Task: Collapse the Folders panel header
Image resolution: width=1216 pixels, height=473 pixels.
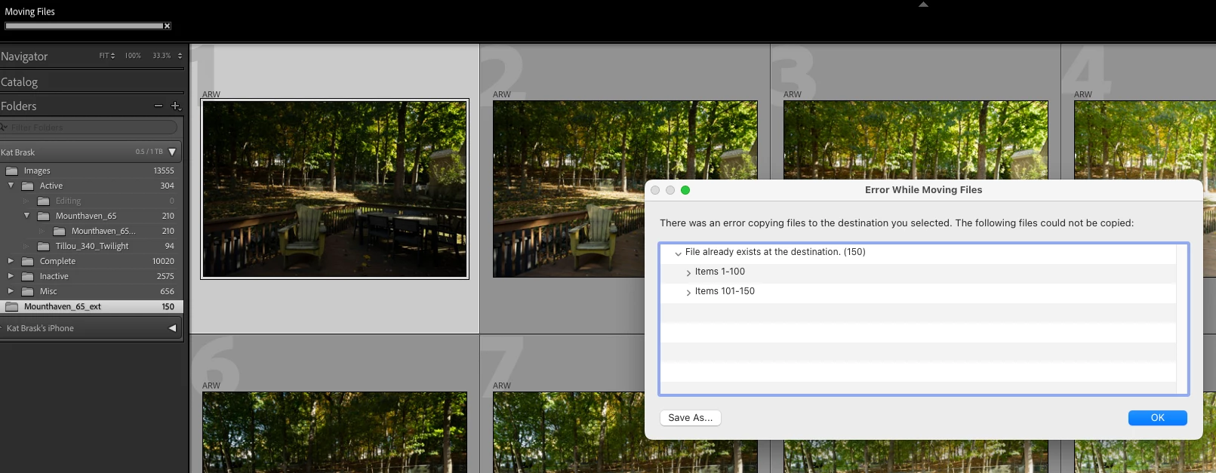Action: point(19,106)
